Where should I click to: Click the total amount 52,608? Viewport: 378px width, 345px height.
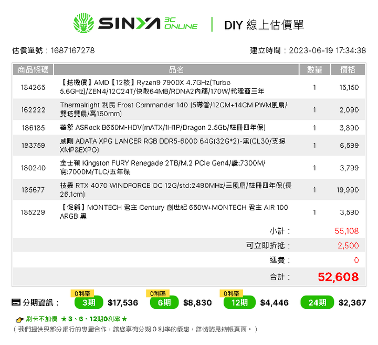338,277
